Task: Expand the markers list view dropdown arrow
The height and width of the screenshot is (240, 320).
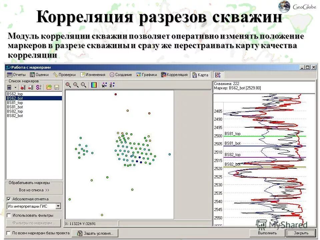Action: coord(15,87)
